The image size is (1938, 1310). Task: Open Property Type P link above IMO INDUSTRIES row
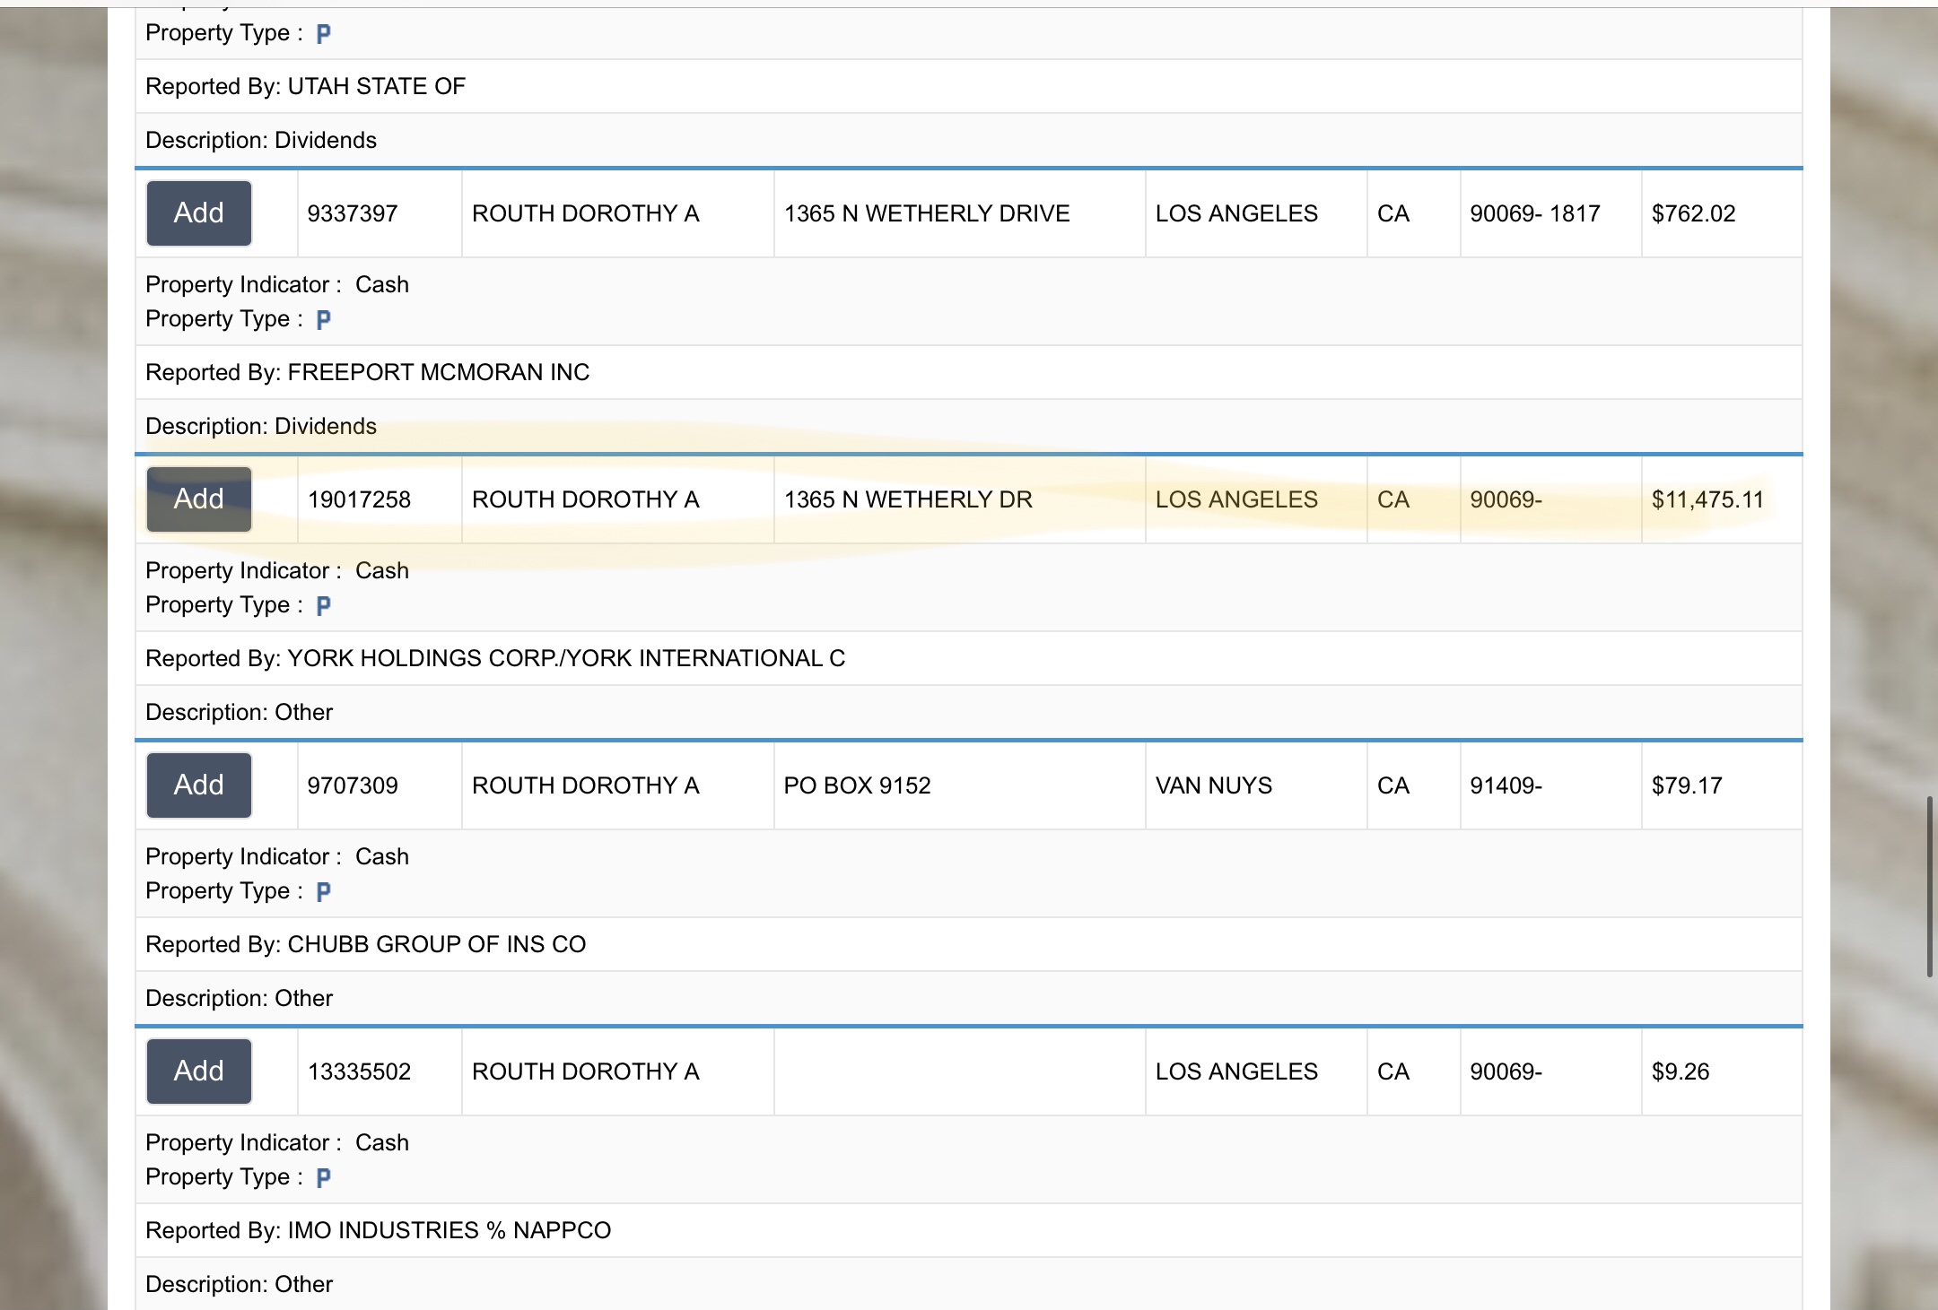(x=324, y=1177)
